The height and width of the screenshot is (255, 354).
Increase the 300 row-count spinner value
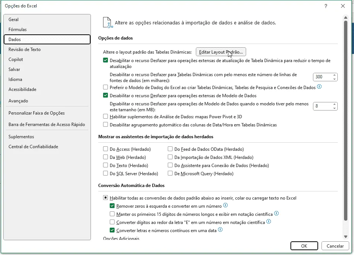(x=334, y=75)
